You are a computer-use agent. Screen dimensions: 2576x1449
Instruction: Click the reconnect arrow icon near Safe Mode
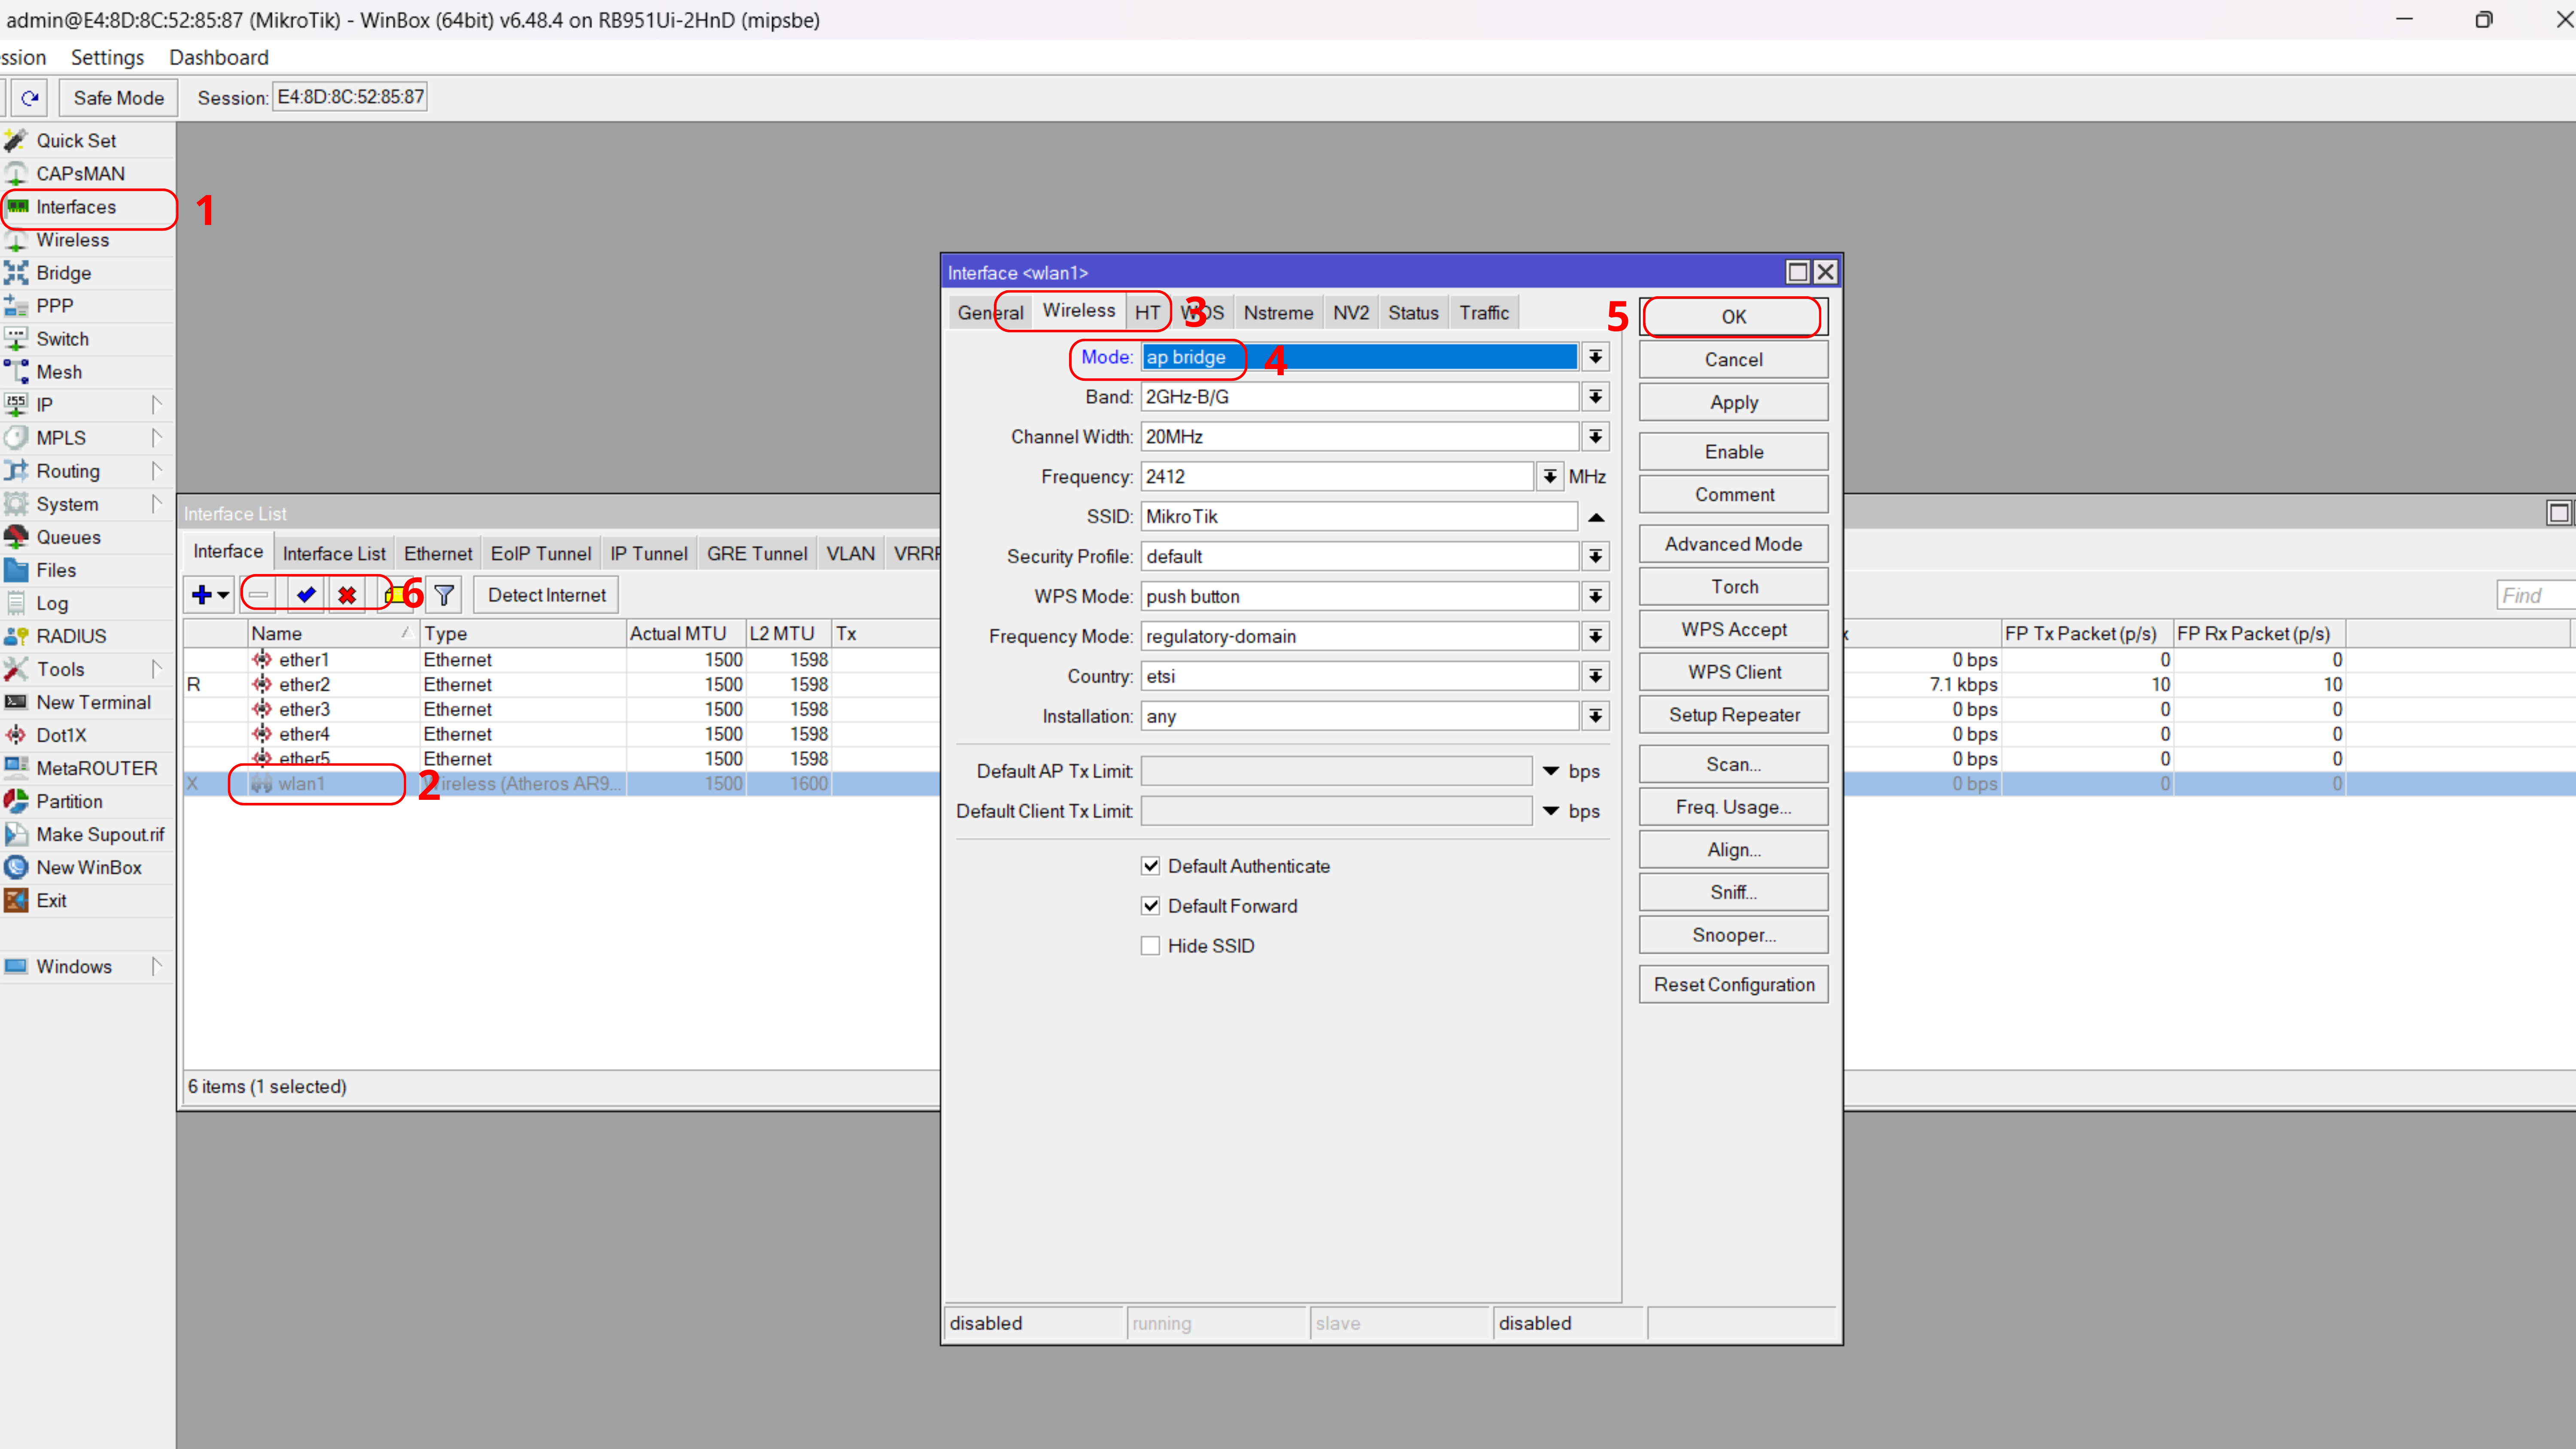pos(30,98)
